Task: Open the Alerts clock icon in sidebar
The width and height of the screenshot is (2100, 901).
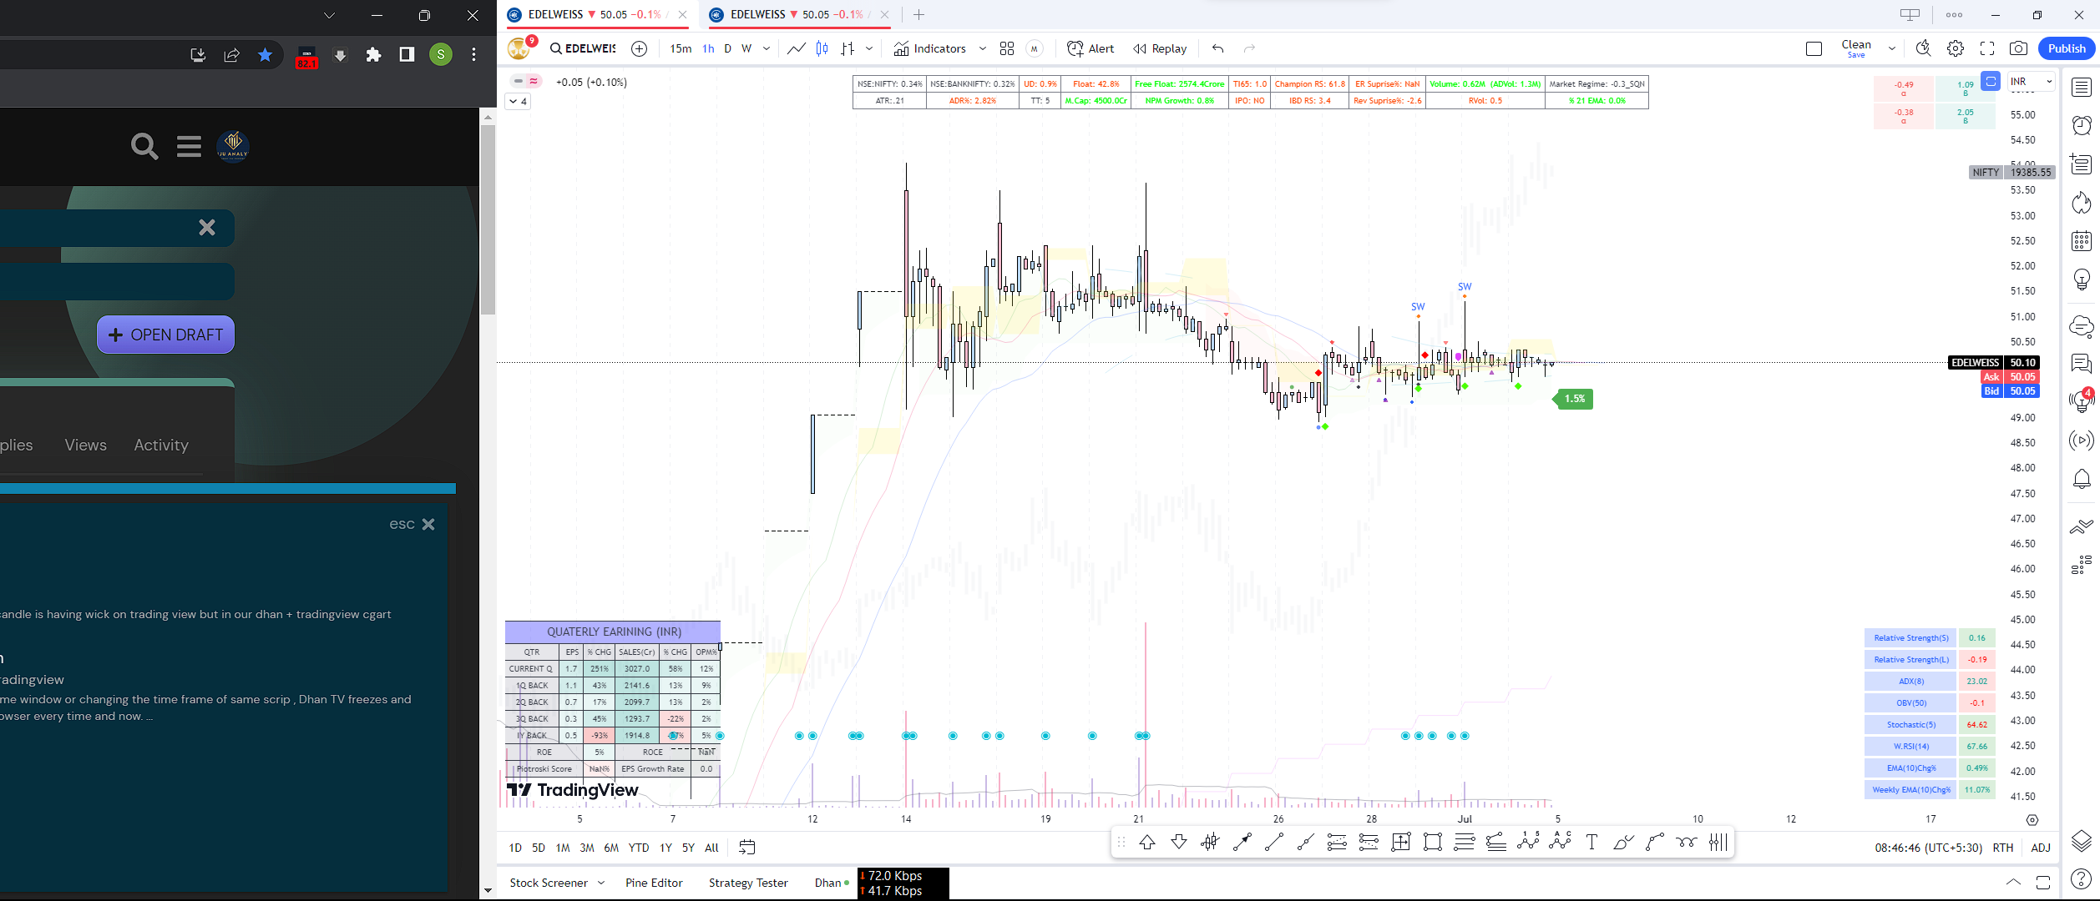Action: tap(2081, 125)
